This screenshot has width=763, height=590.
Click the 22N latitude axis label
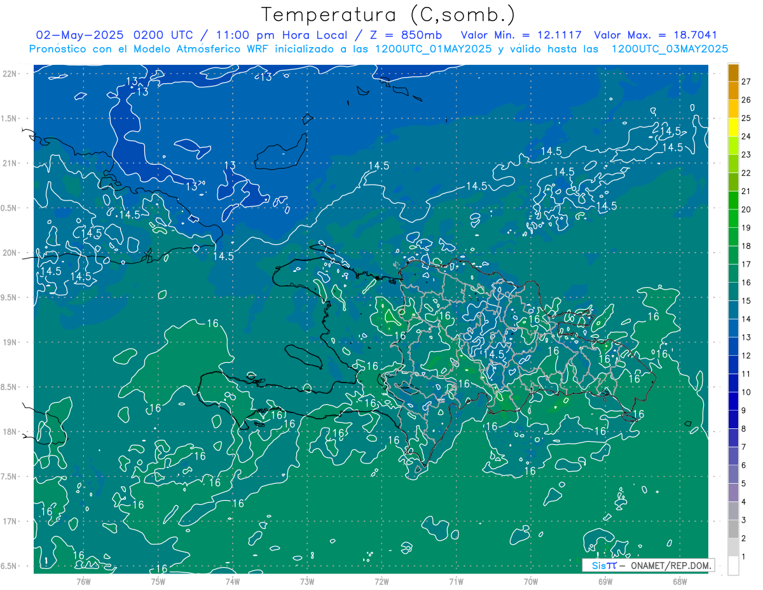[x=10, y=74]
